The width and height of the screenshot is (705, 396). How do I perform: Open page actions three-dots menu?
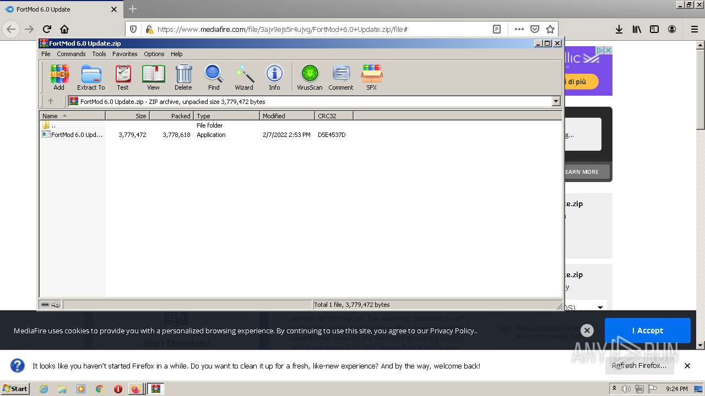pos(519,29)
